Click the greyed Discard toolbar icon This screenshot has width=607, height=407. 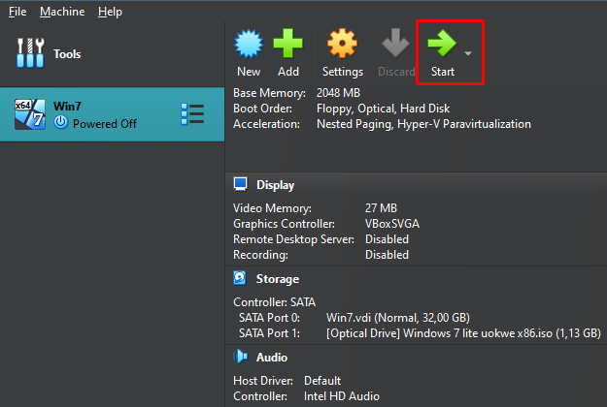[x=395, y=43]
